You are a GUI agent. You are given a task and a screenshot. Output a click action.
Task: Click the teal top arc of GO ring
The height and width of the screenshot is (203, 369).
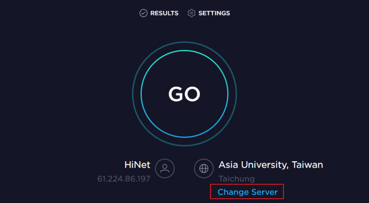tap(184, 50)
